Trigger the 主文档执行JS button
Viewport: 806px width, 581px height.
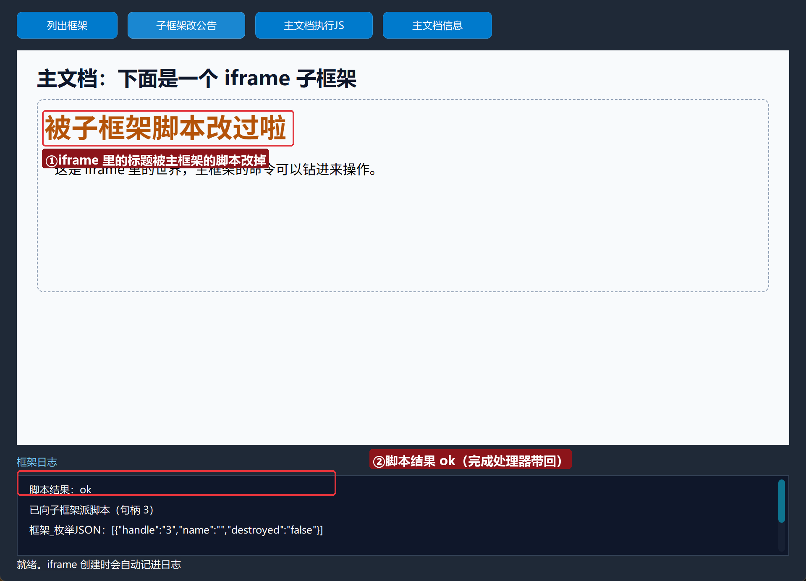pyautogui.click(x=314, y=25)
